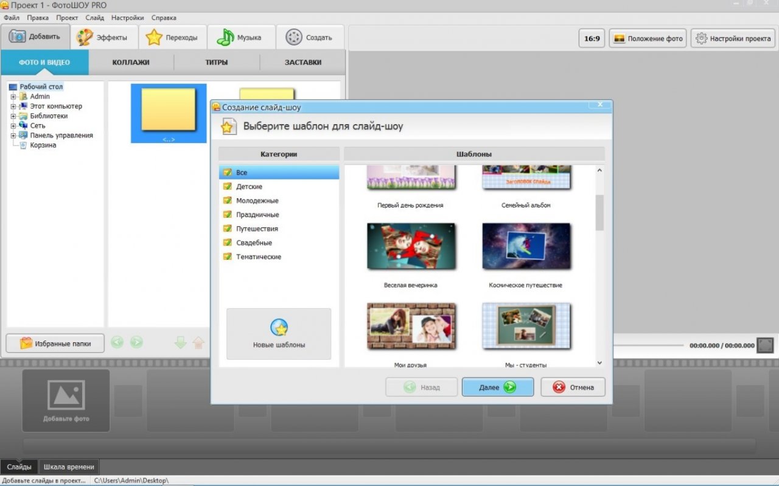Switch to Шкала времени tab
The height and width of the screenshot is (486, 779).
pos(69,467)
